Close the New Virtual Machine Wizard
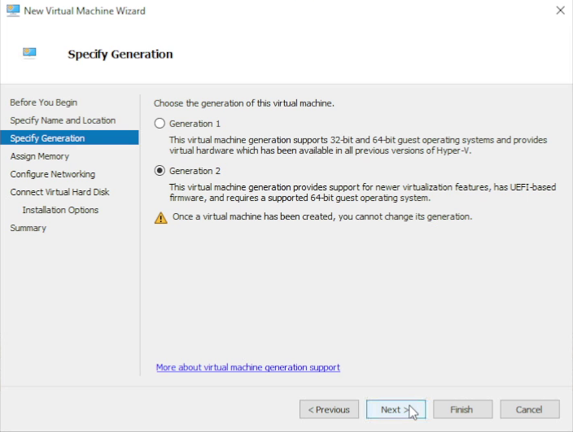 coord(560,11)
